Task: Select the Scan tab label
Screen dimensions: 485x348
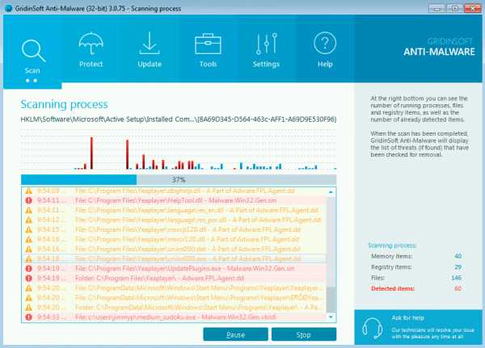Action: (x=32, y=71)
